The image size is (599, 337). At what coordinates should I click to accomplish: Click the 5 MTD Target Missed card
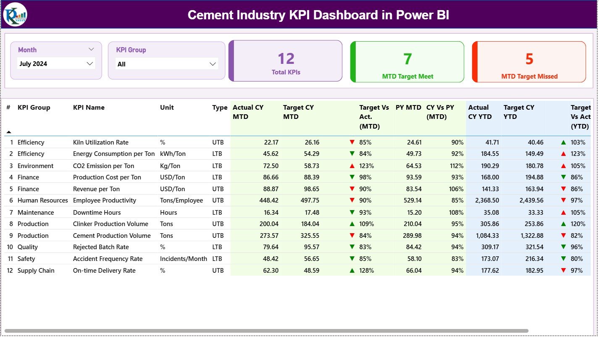point(528,61)
